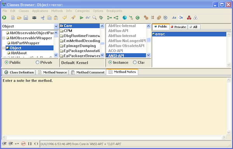Click the copy pages toolbar icon
This screenshot has width=233, height=149.
click(49, 18)
